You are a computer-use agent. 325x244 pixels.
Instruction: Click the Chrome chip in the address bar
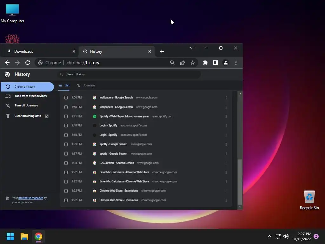pyautogui.click(x=50, y=63)
